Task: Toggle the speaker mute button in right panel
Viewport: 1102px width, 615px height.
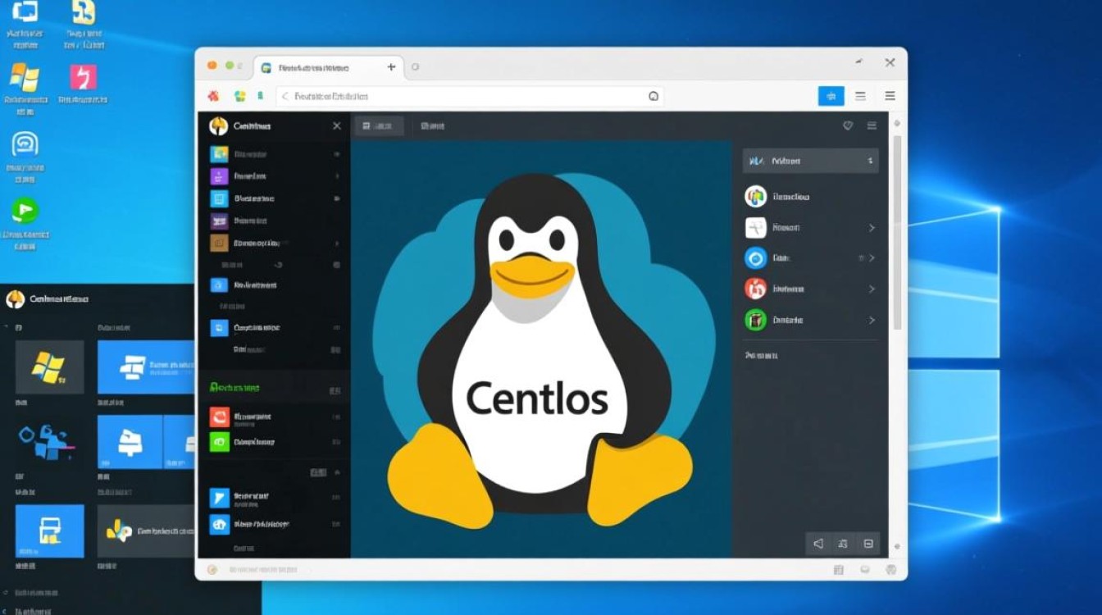Action: pyautogui.click(x=817, y=544)
